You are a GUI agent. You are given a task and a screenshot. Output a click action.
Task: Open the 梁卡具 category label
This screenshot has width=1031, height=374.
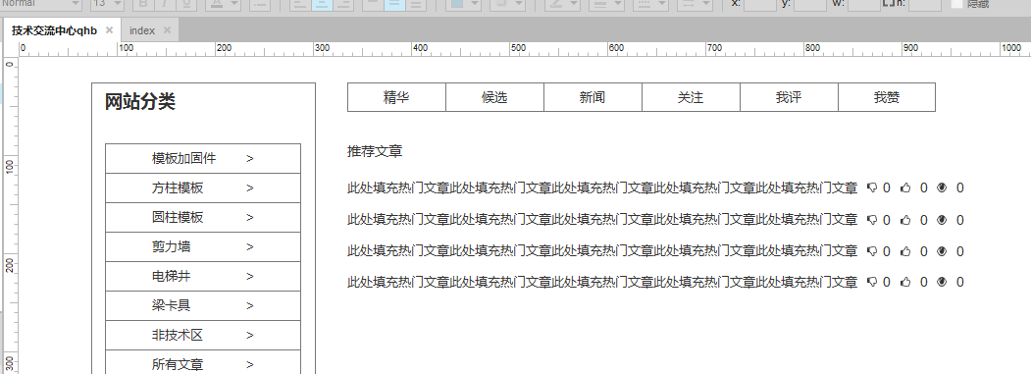(x=171, y=305)
